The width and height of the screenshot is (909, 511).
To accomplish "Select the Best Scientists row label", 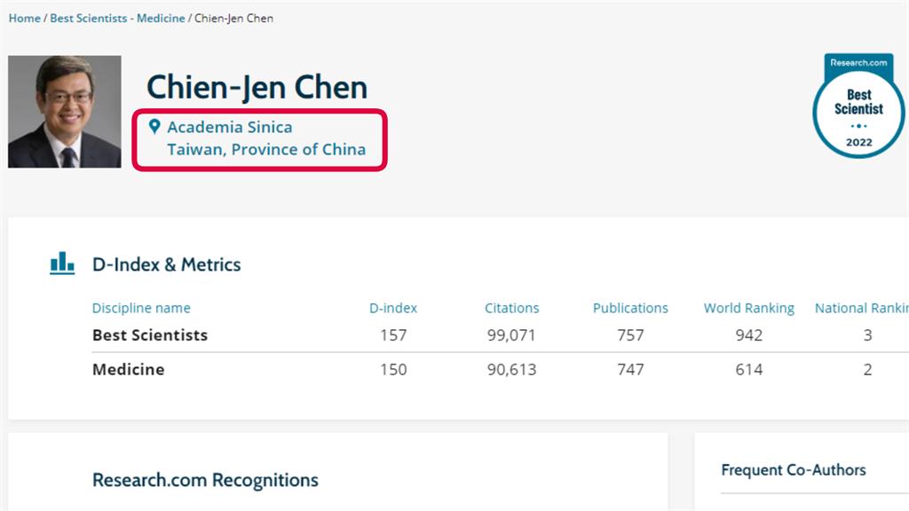I will [149, 335].
